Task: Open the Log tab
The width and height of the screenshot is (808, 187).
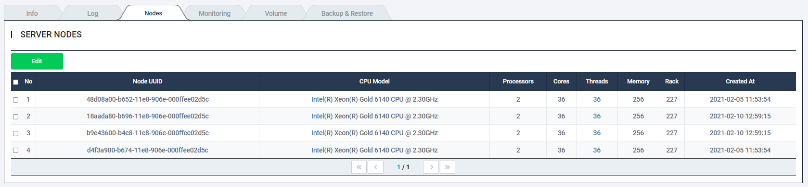Action: tap(92, 13)
